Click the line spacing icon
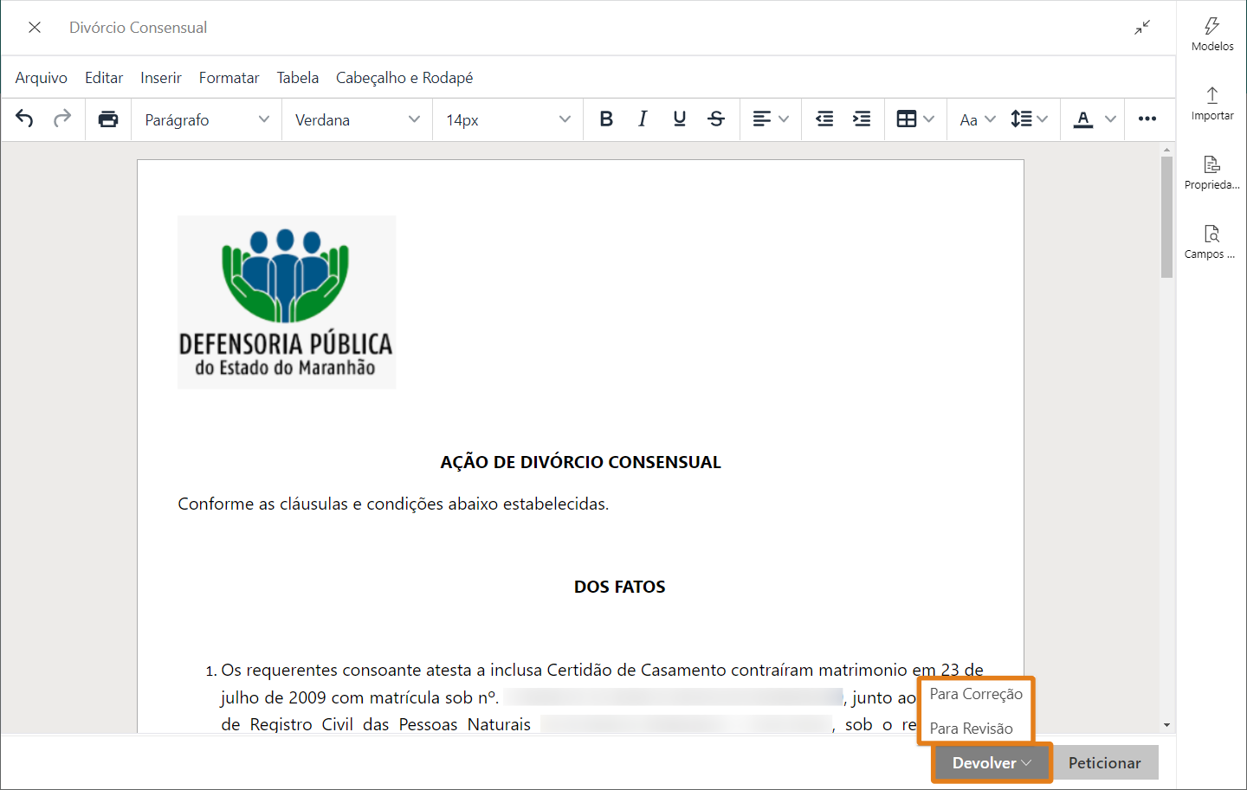 pos(1021,119)
